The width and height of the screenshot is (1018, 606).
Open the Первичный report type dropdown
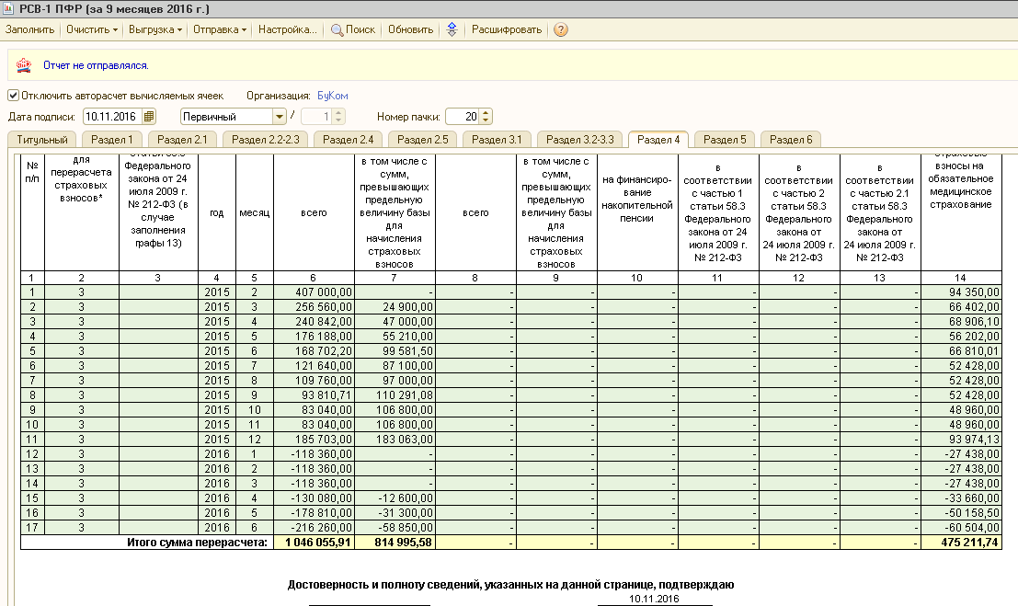pos(280,117)
